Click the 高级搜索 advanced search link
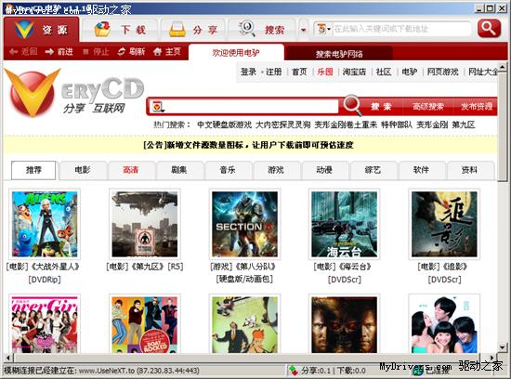The image size is (511, 379). pyautogui.click(x=428, y=106)
